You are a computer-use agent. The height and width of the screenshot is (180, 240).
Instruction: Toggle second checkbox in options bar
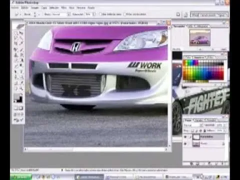coord(124,14)
